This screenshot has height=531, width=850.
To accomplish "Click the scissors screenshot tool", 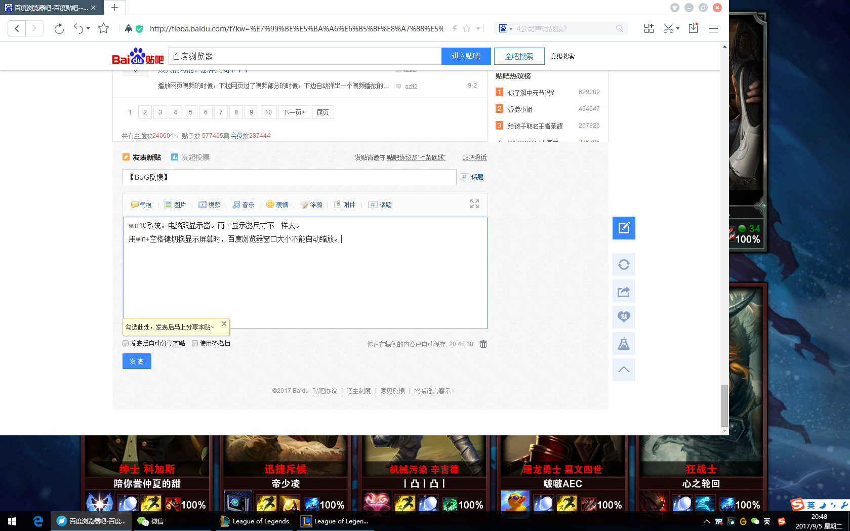I will coord(668,29).
